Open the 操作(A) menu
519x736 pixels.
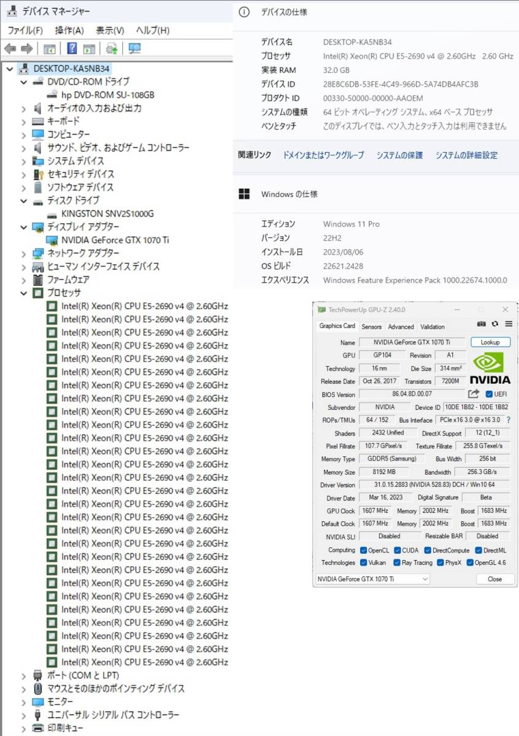pos(69,30)
